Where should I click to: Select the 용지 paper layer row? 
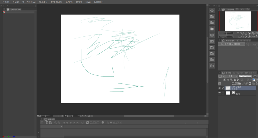tap(240, 93)
